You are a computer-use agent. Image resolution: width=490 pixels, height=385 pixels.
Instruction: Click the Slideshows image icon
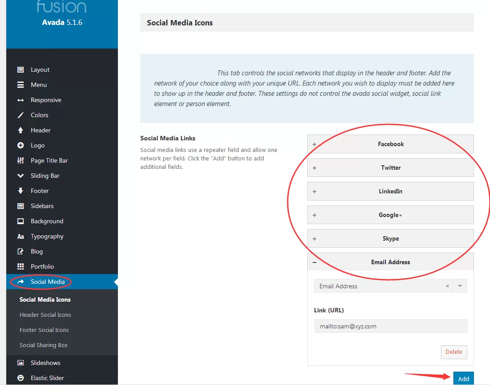pyautogui.click(x=21, y=363)
